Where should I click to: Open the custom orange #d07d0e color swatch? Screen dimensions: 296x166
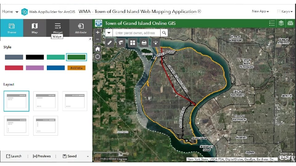pyautogui.click(x=76, y=68)
